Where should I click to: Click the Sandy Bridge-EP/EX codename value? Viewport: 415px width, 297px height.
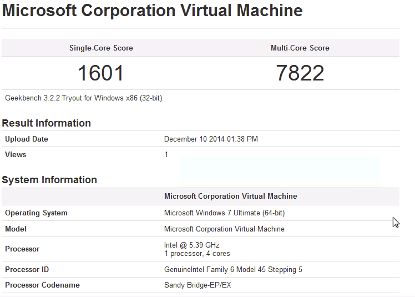click(199, 285)
